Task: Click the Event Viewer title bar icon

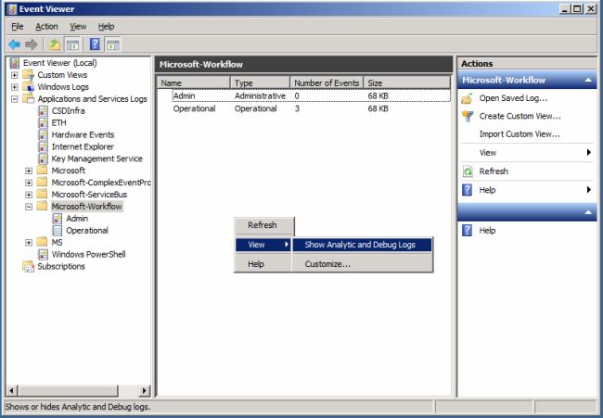Action: coord(11,9)
